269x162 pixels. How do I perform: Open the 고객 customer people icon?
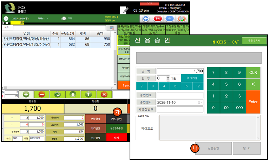point(64,18)
